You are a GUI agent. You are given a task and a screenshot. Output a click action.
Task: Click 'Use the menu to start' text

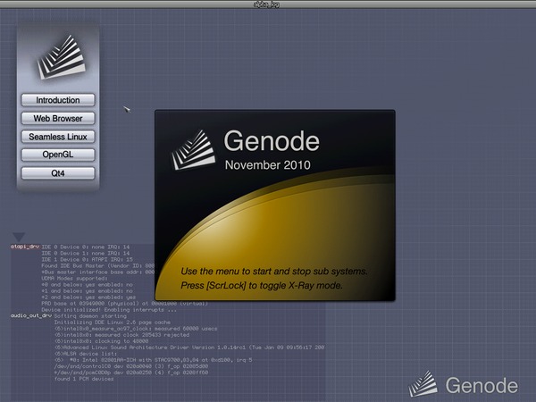[x=274, y=272]
